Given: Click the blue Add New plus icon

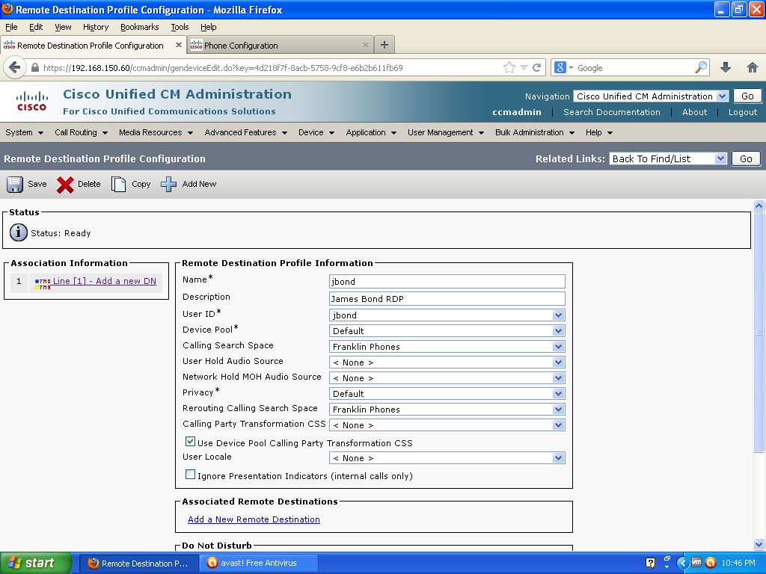Looking at the screenshot, I should point(168,185).
